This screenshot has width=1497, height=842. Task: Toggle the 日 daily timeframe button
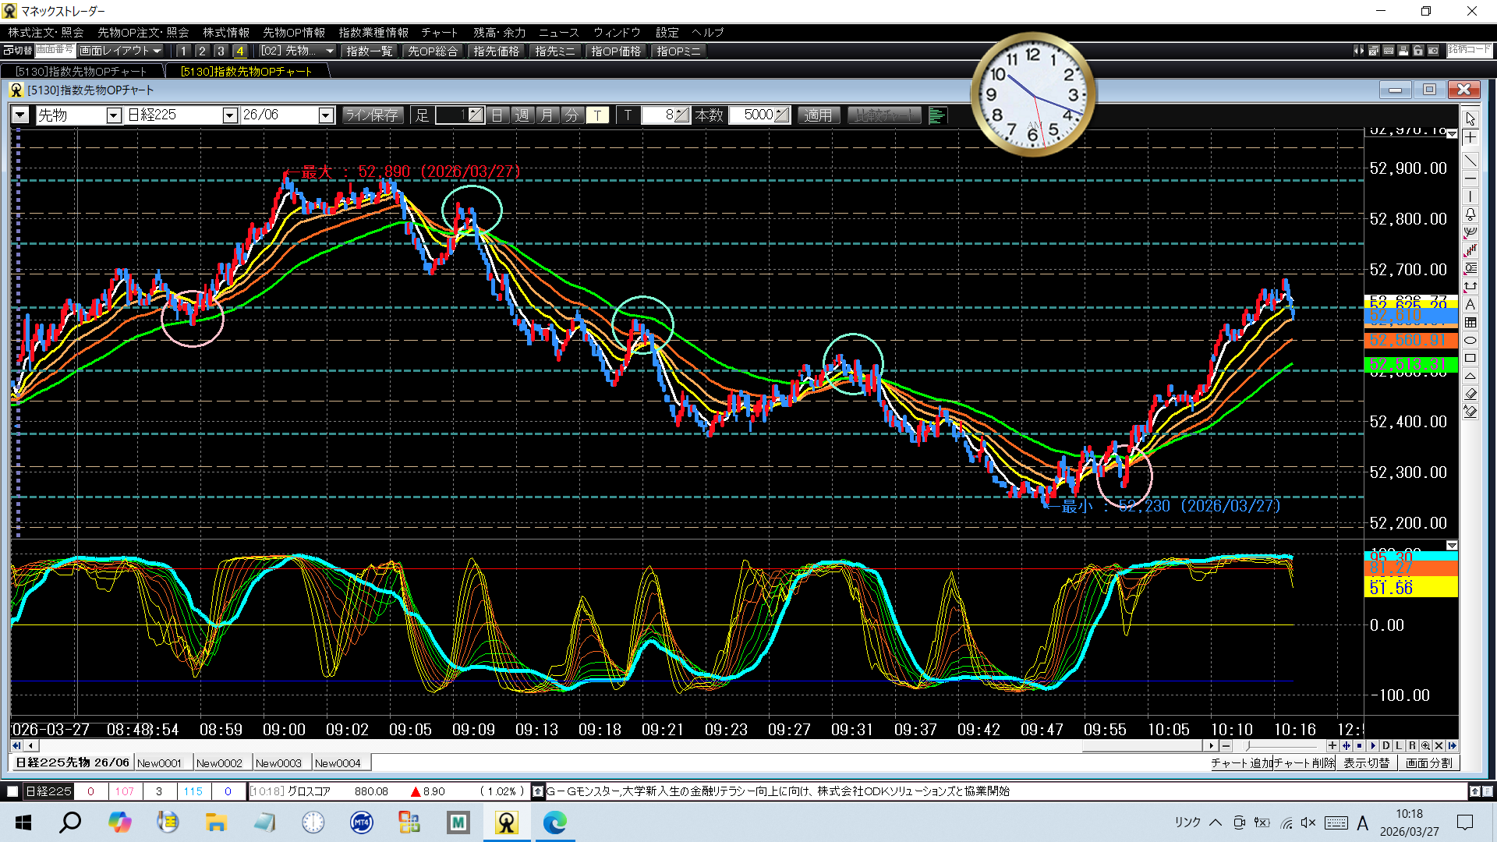[497, 115]
